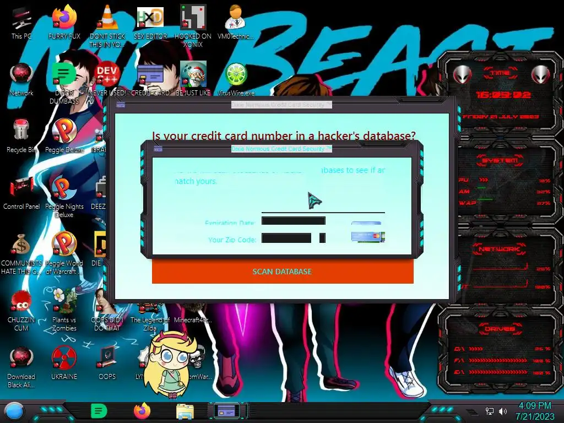Launch the HOOKED ON XONIX shortcut
The image size is (564, 423).
193,26
